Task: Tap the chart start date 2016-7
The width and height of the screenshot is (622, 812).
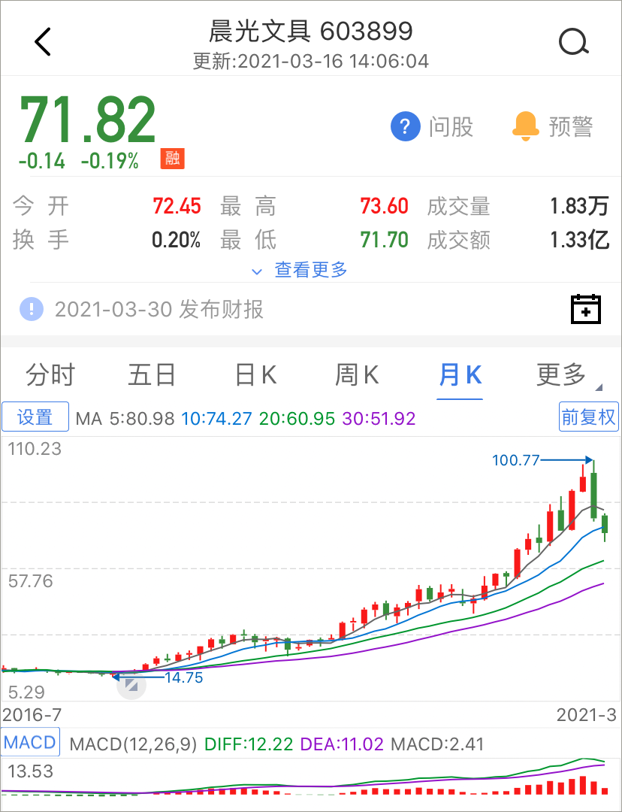Action: tap(32, 715)
